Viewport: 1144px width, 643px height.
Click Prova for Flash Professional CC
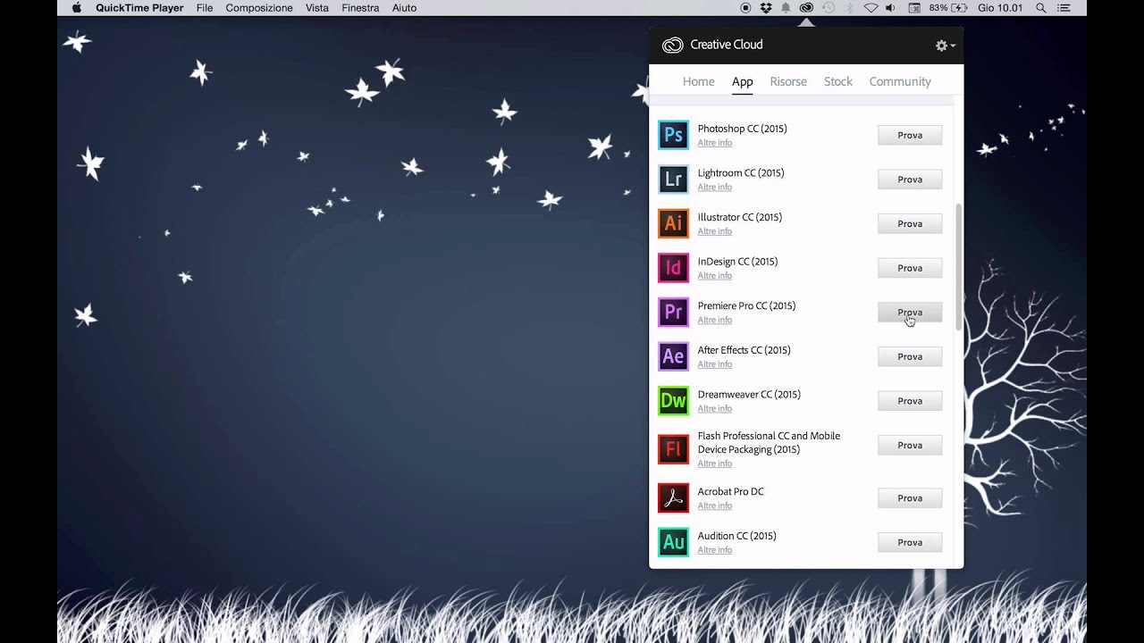pos(910,445)
